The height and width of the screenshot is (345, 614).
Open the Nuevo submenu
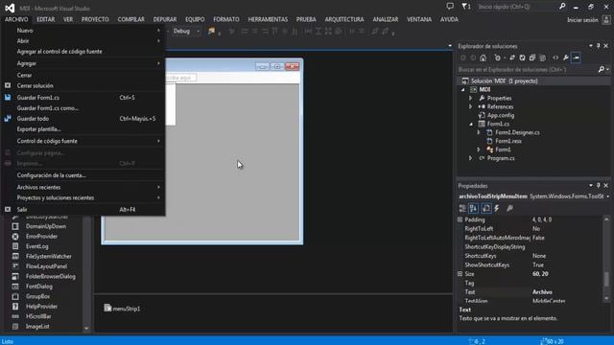[x=83, y=30]
